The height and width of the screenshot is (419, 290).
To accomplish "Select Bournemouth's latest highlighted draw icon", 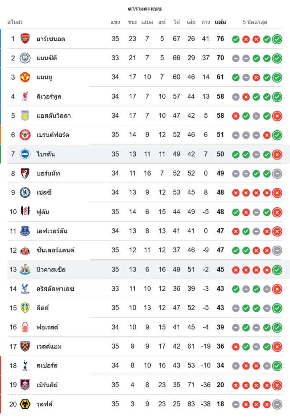I will pyautogui.click(x=277, y=174).
